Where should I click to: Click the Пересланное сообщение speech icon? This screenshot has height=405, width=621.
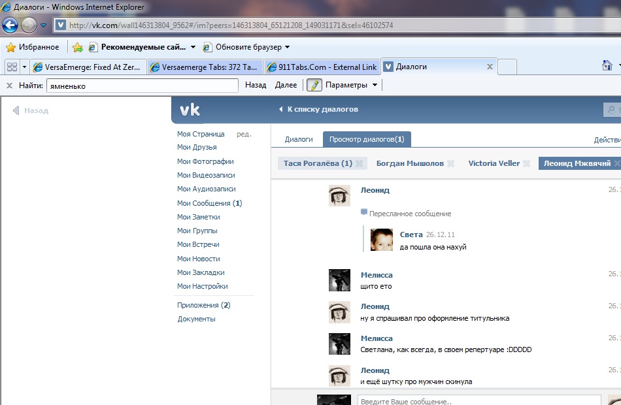coord(364,212)
